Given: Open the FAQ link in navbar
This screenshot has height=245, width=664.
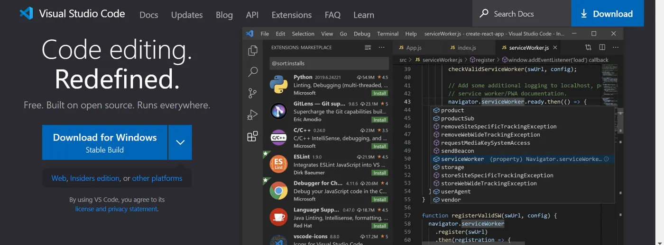Looking at the screenshot, I should (x=332, y=15).
